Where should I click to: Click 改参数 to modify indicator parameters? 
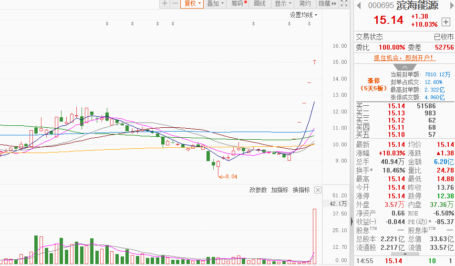(258, 190)
